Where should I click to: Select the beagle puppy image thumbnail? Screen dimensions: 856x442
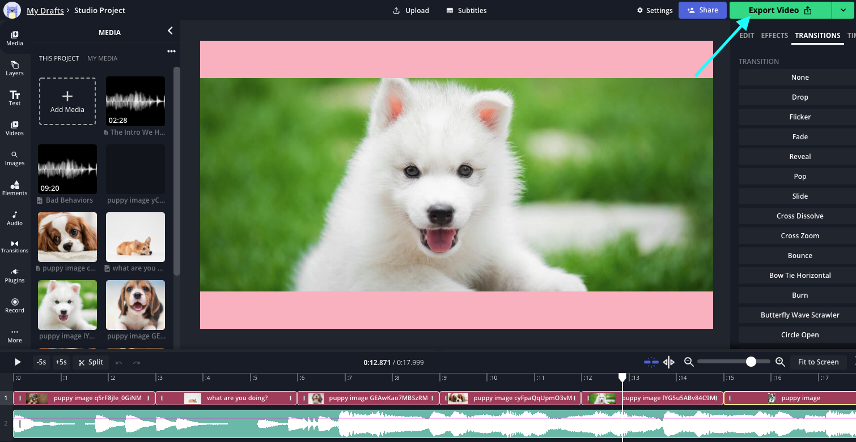[x=135, y=305]
